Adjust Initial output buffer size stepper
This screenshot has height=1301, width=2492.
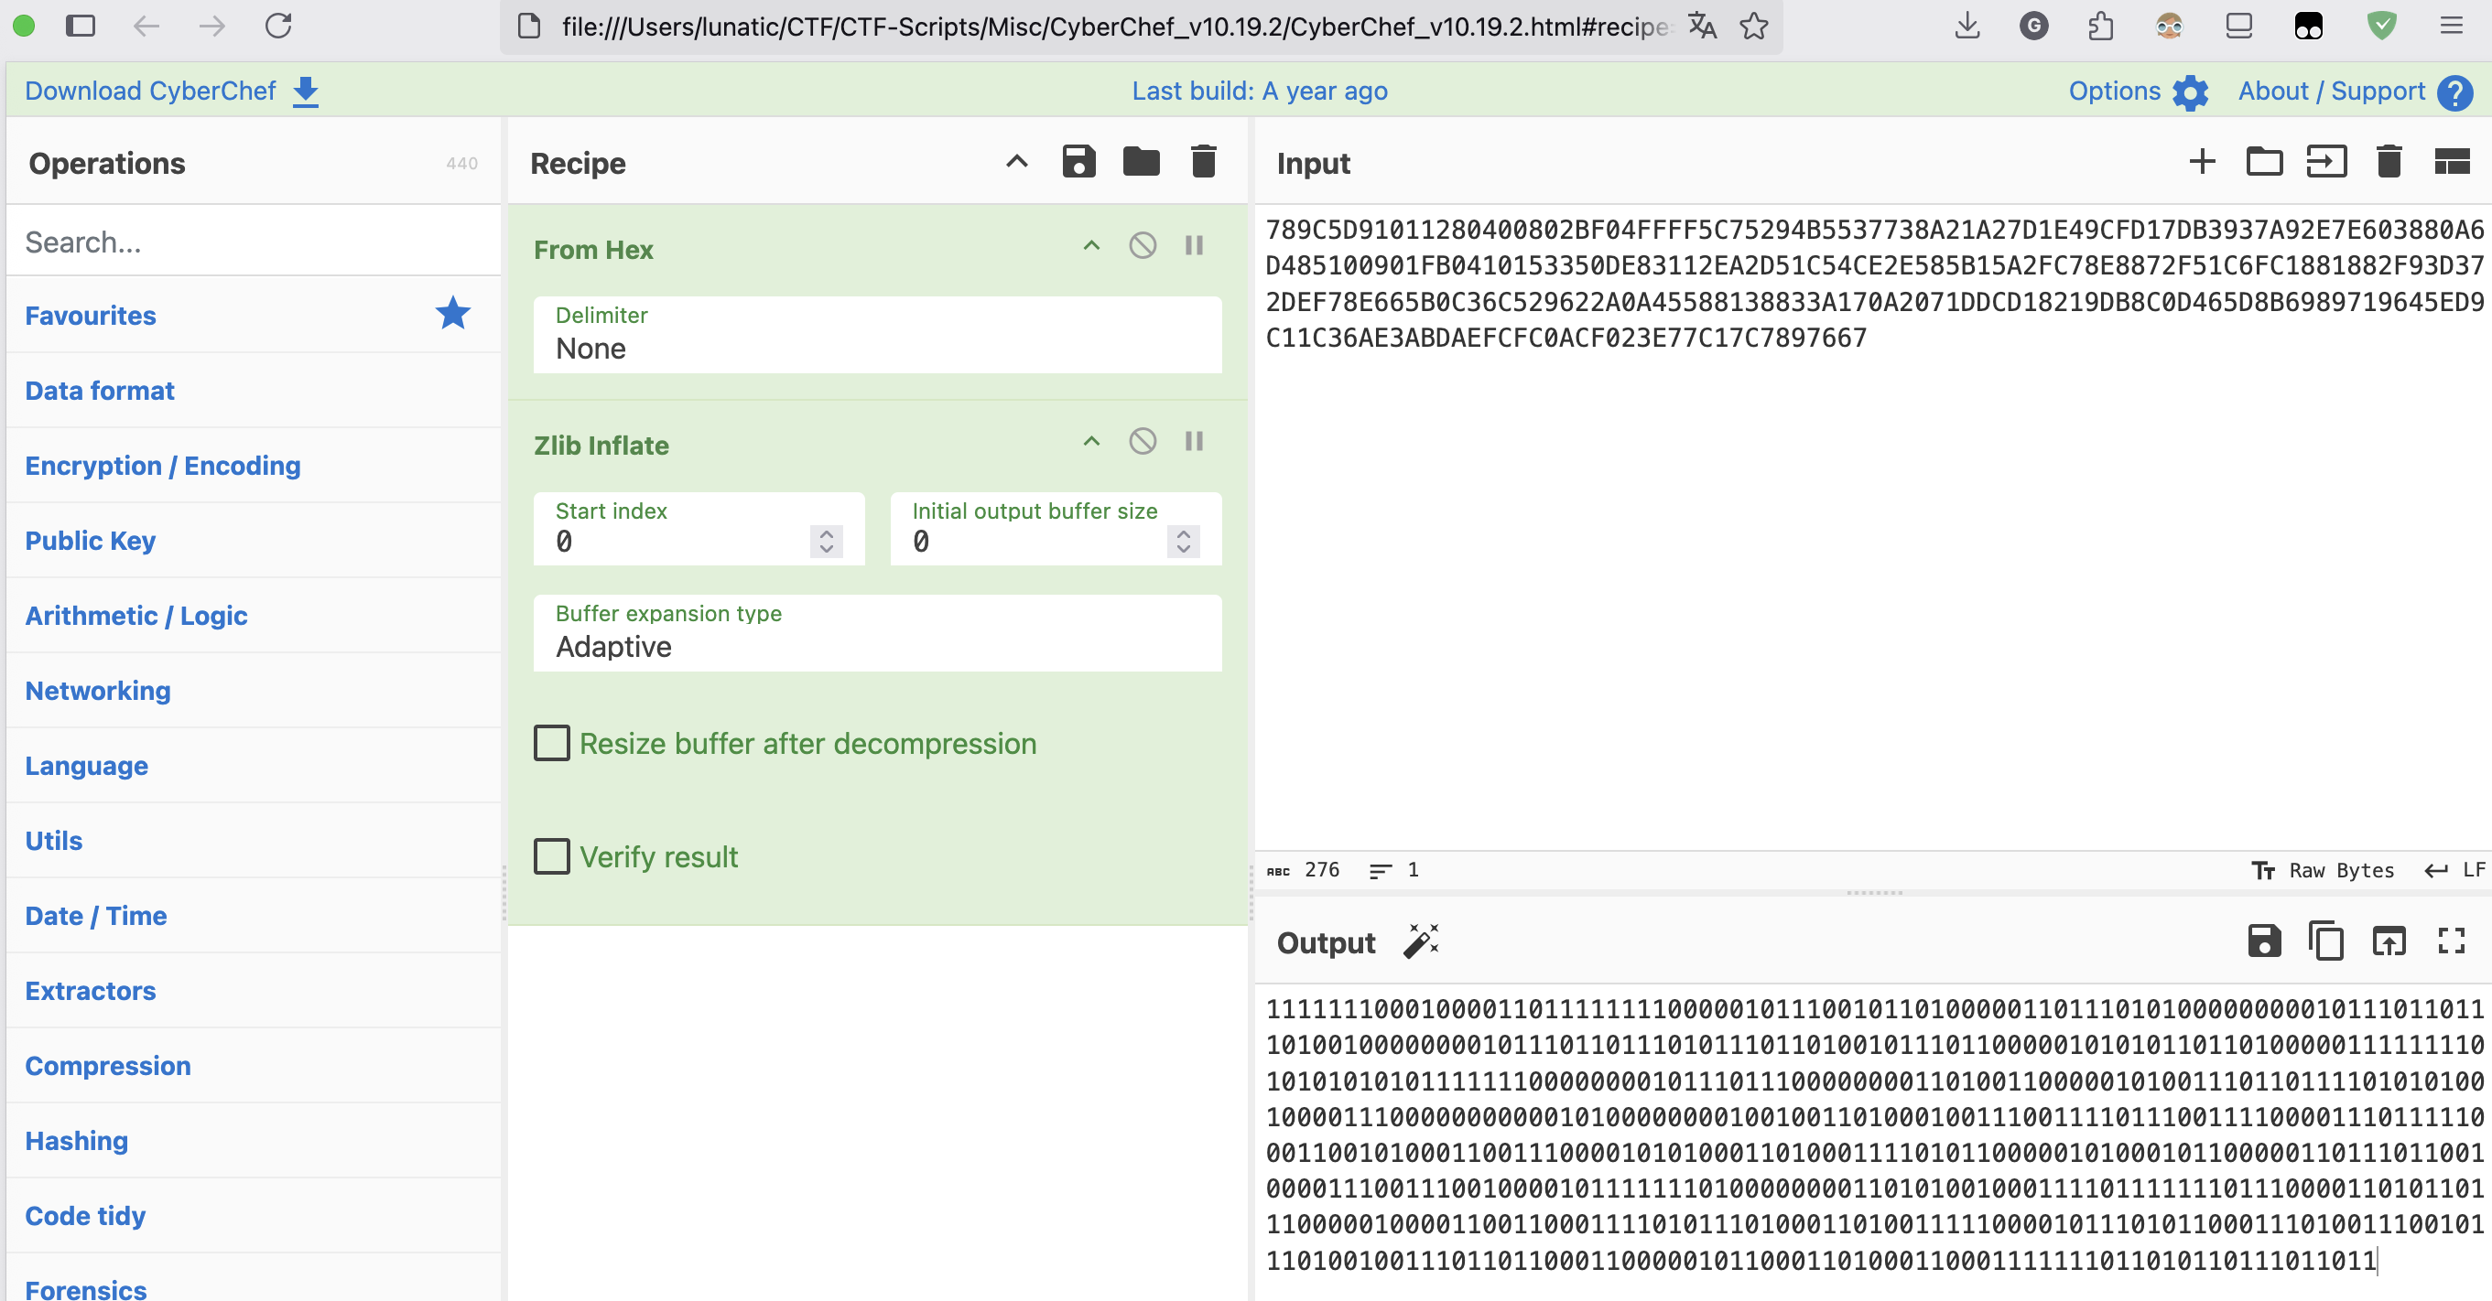(1183, 542)
